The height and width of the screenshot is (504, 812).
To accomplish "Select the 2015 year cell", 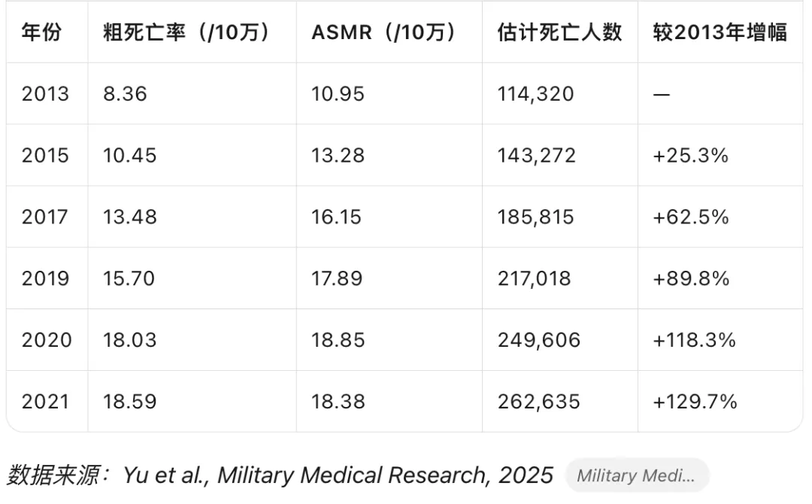I will [45, 156].
